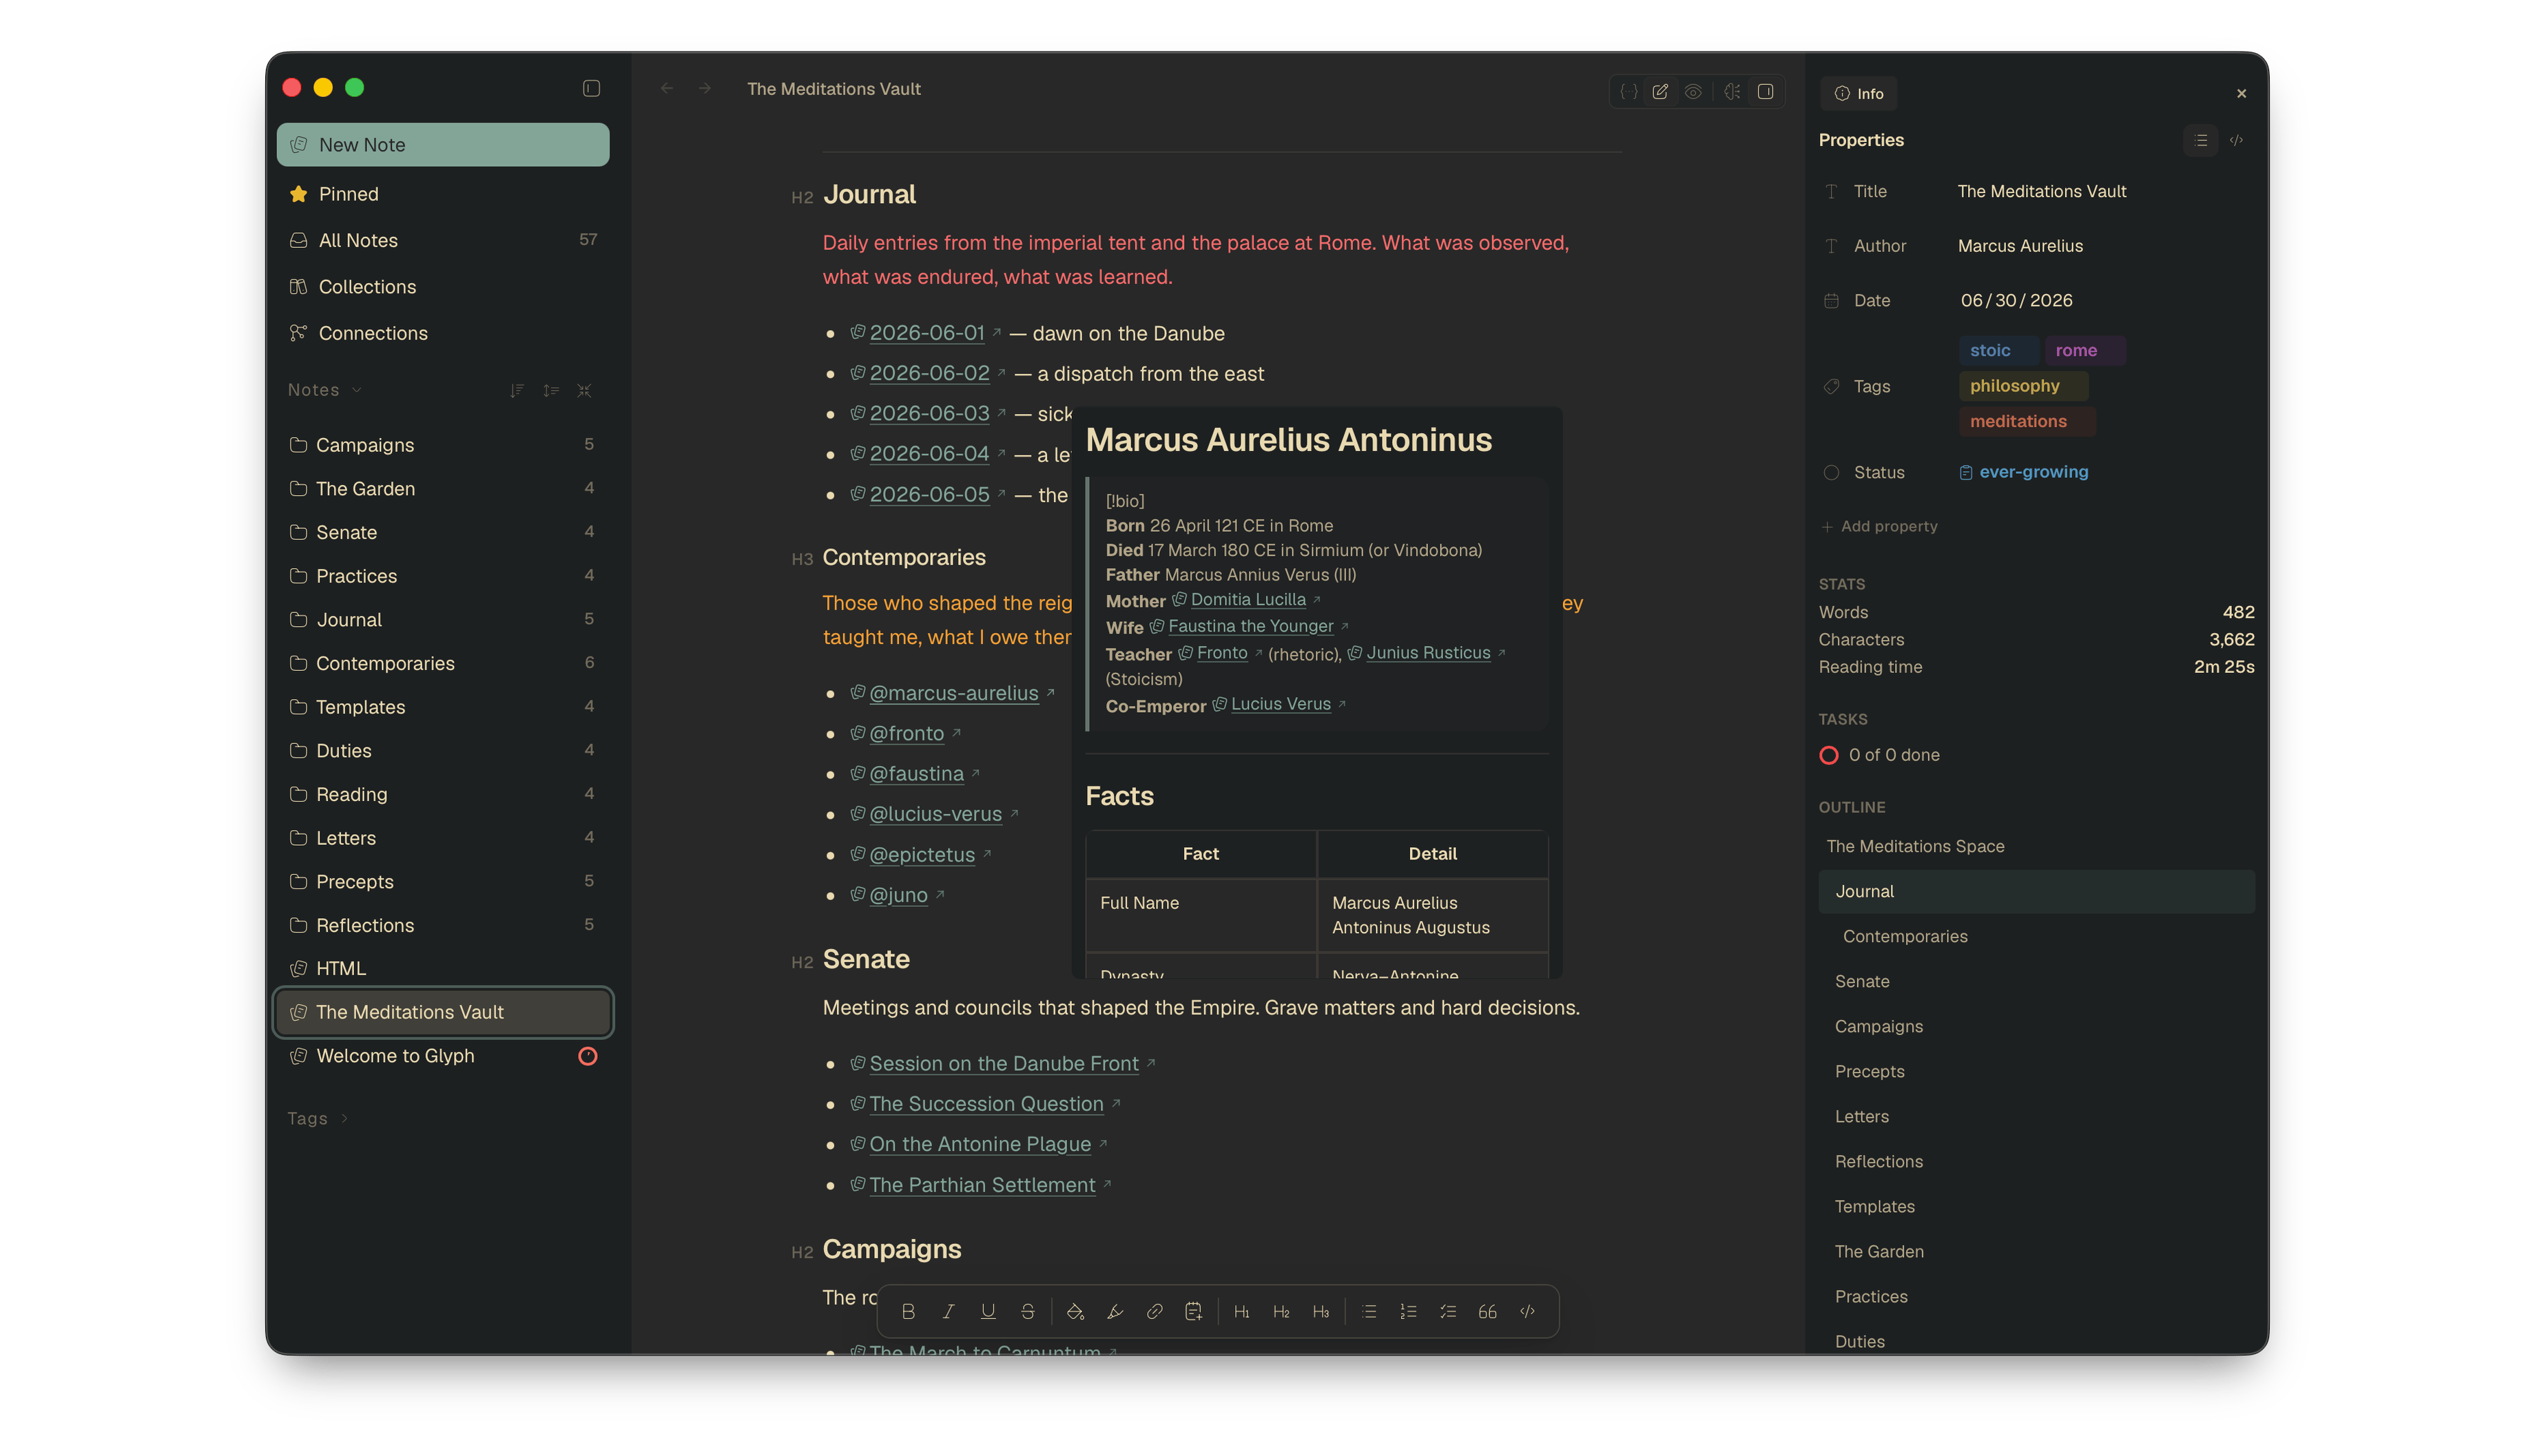This screenshot has height=1456, width=2535.
Task: Switch to preview mode with eye icon
Action: [1693, 91]
